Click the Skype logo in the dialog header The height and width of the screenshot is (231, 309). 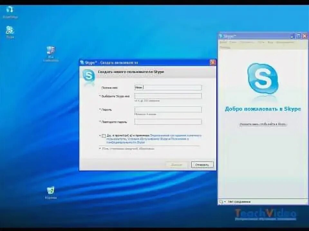point(89,75)
